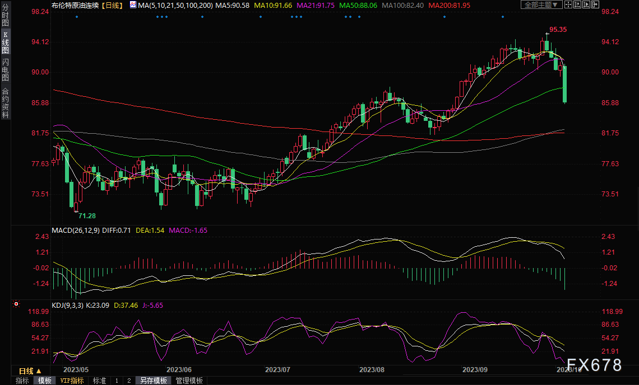This screenshot has height=385, width=639.
Task: Switch to the 指标 tab
Action: pos(22,381)
